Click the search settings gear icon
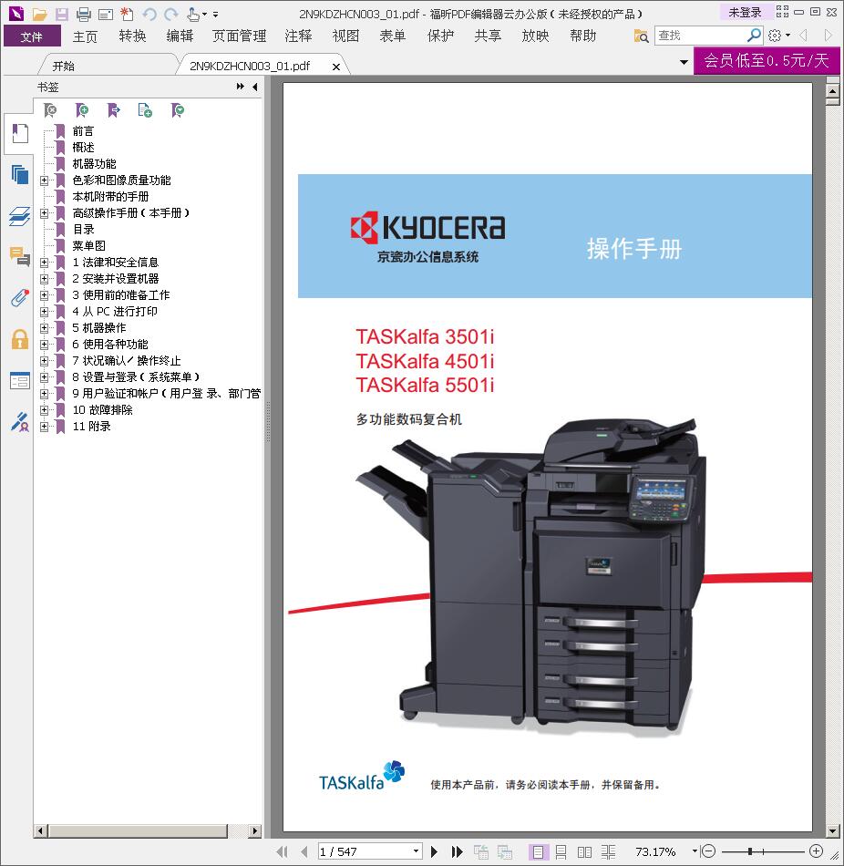Image resolution: width=844 pixels, height=866 pixels. coord(775,36)
